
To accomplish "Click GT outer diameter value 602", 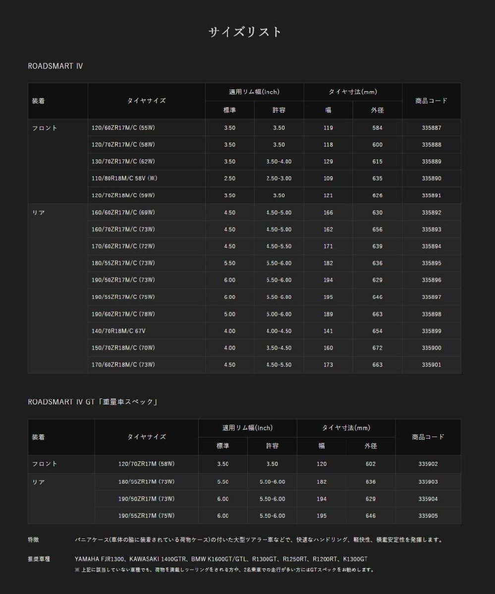I will coord(371,464).
